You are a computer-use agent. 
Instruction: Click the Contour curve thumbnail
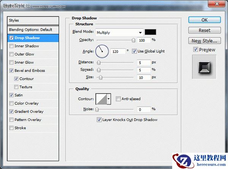pos(101,99)
